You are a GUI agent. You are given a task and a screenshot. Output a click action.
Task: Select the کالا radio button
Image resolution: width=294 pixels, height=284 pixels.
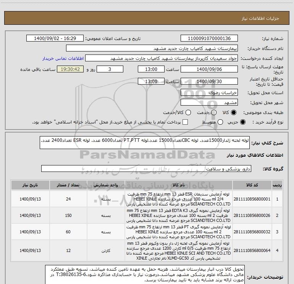[234, 112]
